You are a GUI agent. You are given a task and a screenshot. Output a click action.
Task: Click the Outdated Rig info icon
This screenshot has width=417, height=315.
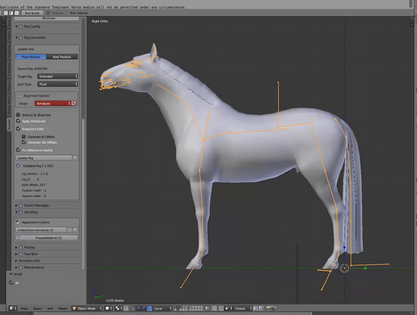(x=18, y=166)
